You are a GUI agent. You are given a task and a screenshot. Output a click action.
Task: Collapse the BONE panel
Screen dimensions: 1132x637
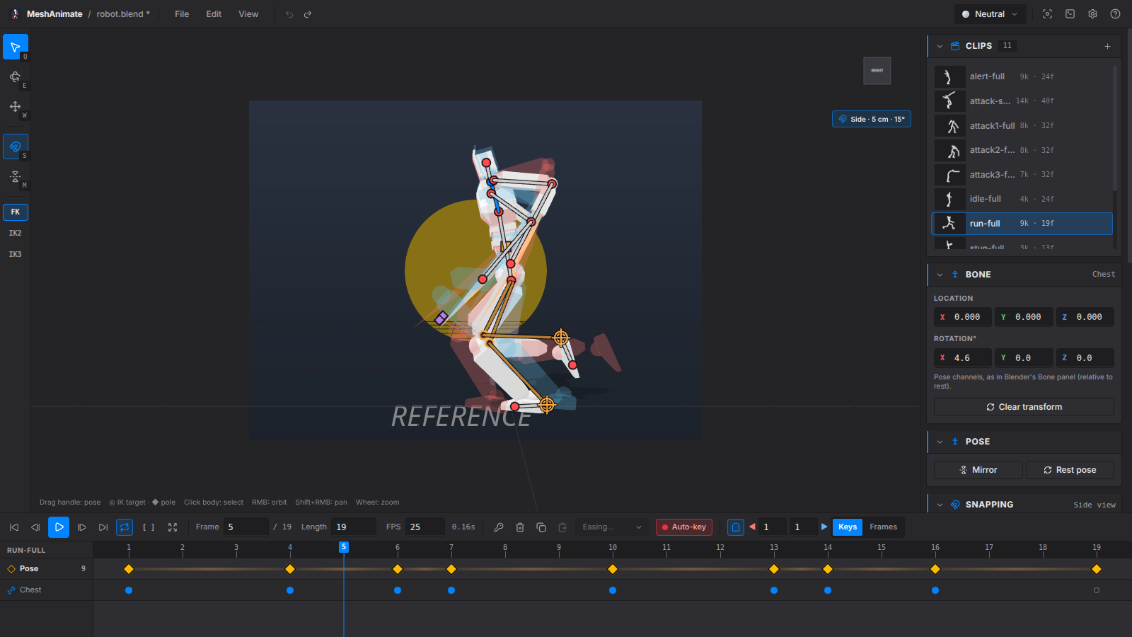pos(940,275)
